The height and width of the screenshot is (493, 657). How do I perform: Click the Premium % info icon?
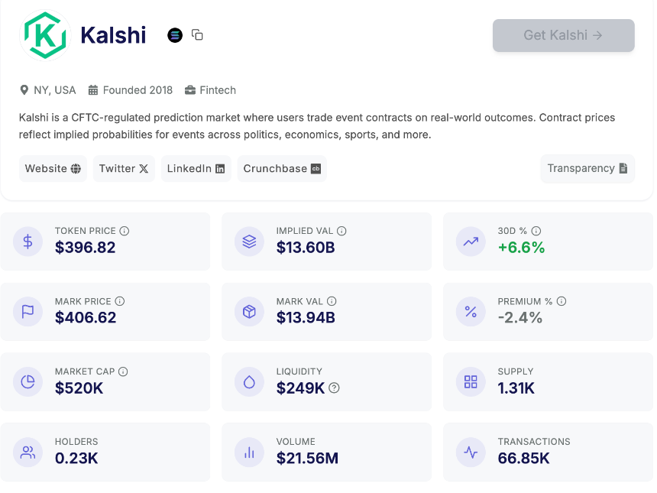(562, 301)
